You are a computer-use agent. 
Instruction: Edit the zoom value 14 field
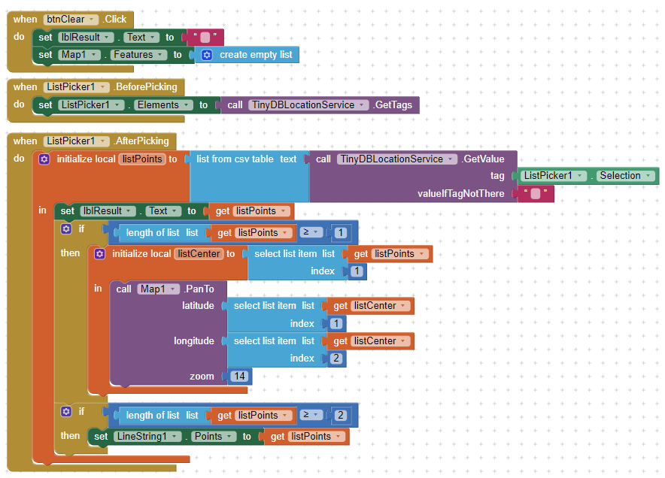(238, 377)
